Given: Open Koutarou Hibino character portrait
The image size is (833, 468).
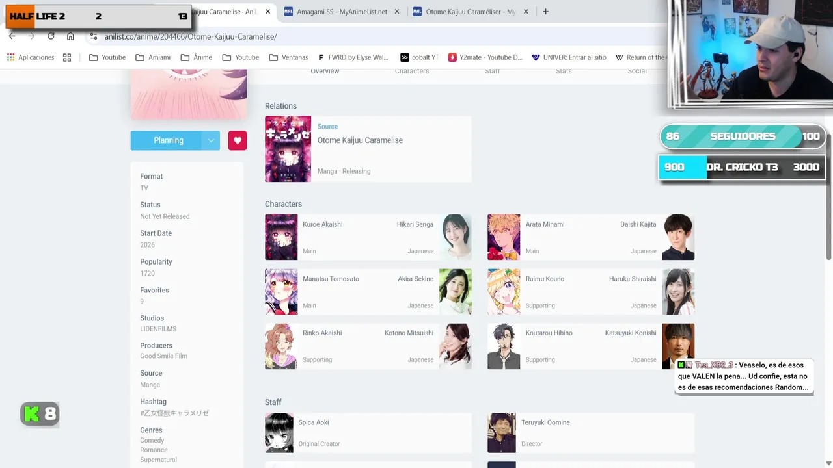Looking at the screenshot, I should (504, 346).
